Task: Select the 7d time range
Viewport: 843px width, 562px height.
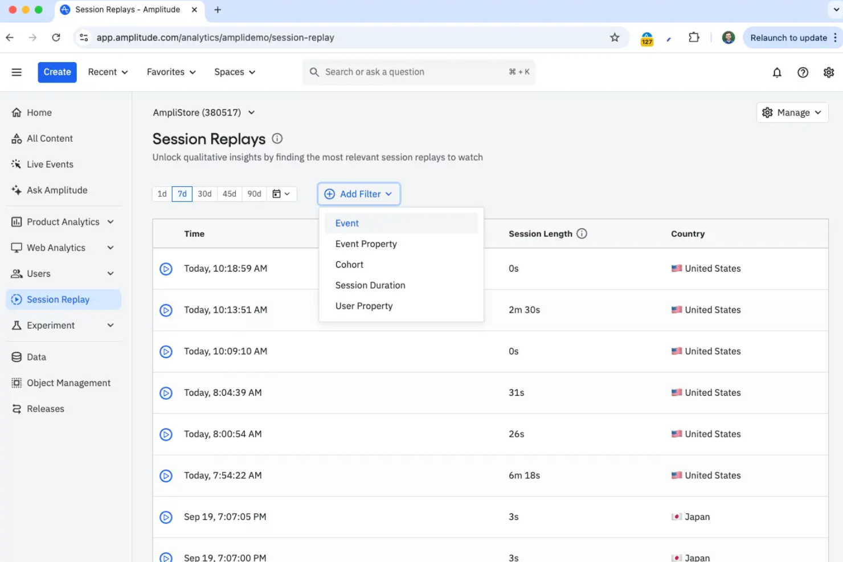Action: 182,194
